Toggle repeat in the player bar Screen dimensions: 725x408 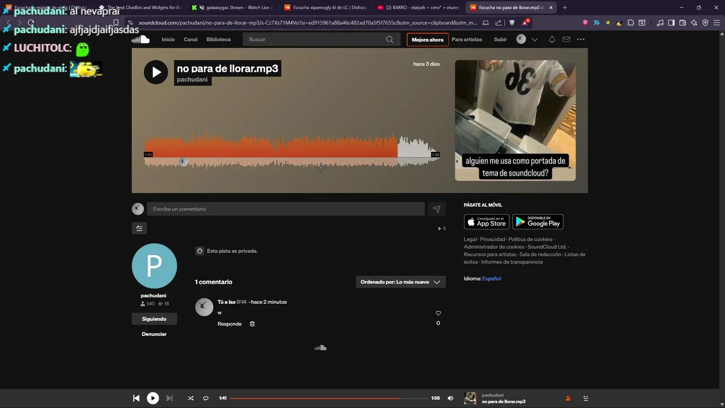[206, 398]
